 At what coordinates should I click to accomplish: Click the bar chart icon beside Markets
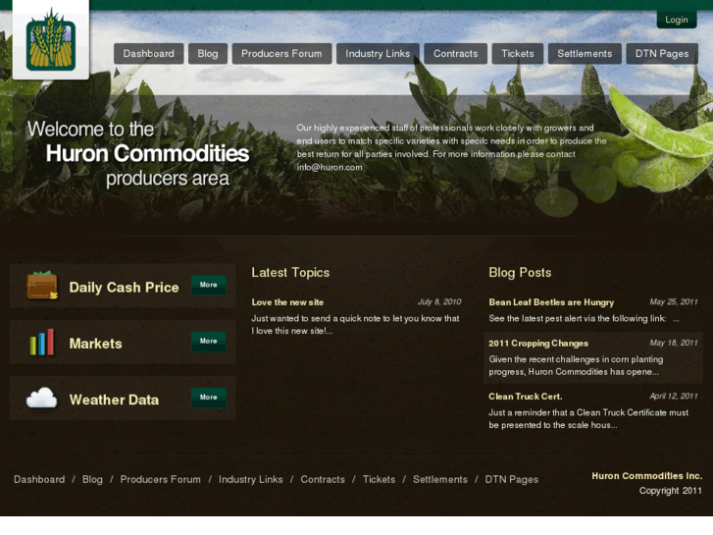point(42,343)
